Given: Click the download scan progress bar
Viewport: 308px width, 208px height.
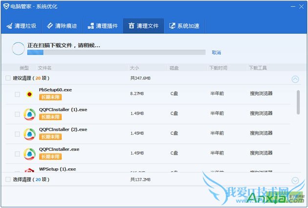Looking at the screenshot, I should [x=116, y=52].
